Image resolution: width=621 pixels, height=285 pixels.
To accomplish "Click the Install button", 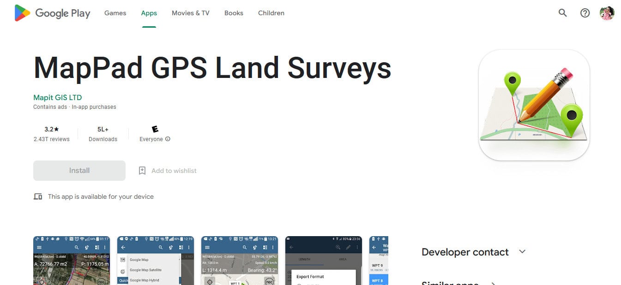I will point(79,171).
